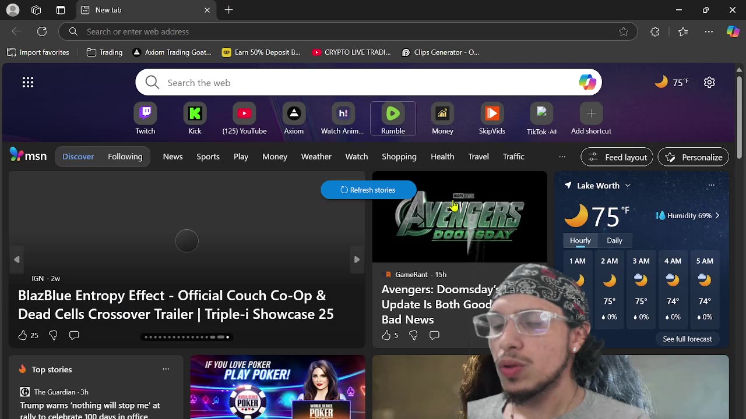The image size is (746, 419).
Task: Open the TikTok ad shortcut
Action: tap(541, 119)
